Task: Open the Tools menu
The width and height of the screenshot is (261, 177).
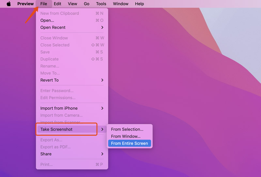Action: 101,4
